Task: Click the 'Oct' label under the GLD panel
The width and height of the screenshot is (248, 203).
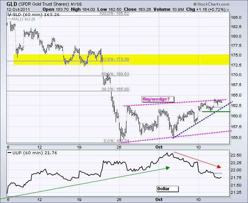Action: 159,147
